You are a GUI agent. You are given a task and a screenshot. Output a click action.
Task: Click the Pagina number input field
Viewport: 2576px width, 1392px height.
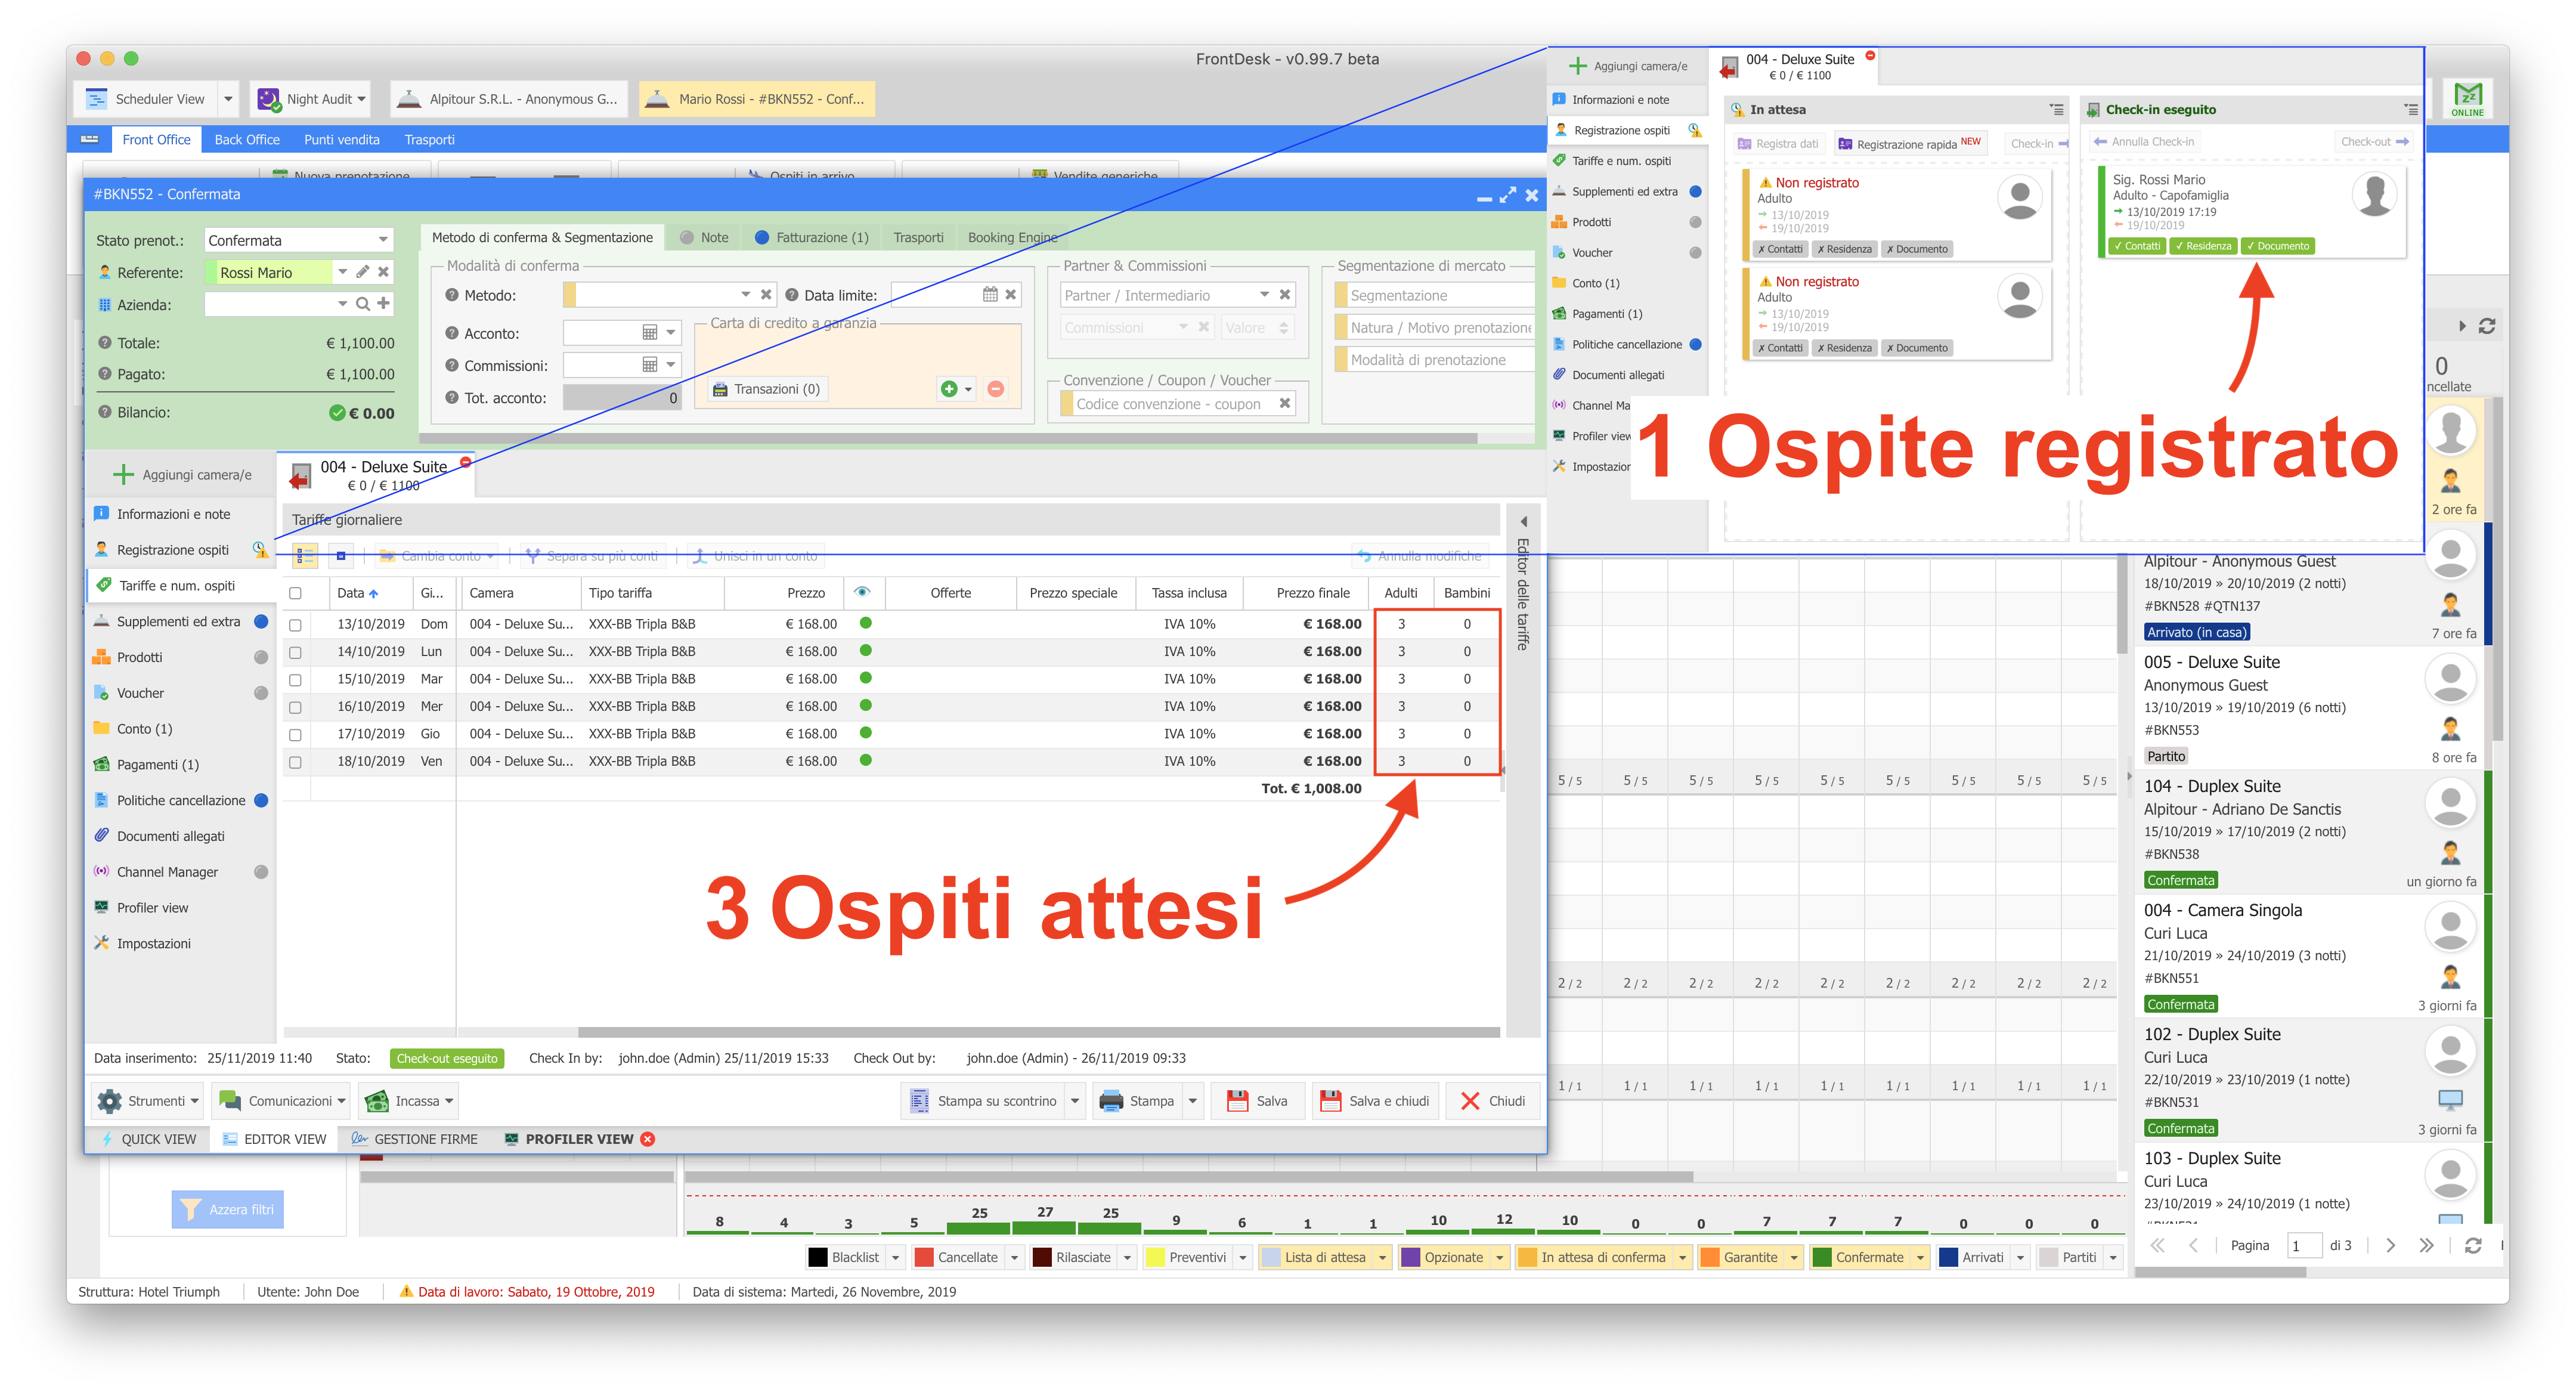pos(2304,1245)
